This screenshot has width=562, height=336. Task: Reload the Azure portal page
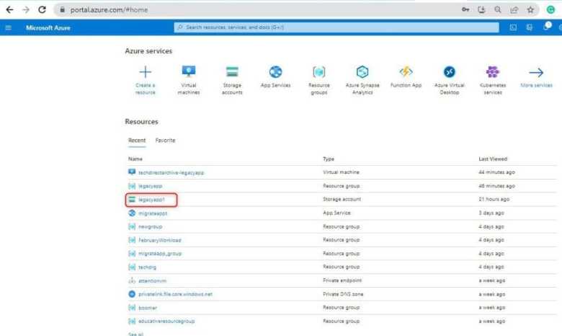pyautogui.click(x=42, y=9)
